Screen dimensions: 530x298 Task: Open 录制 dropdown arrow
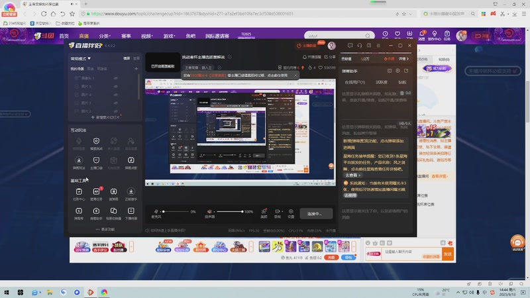point(282,211)
